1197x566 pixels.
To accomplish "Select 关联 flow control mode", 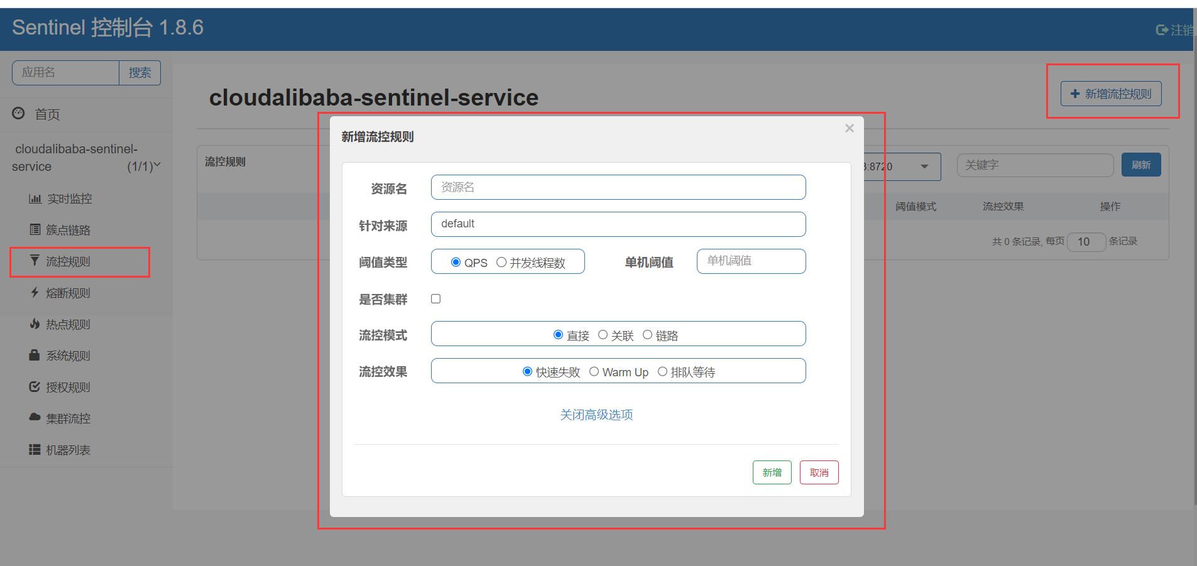I will 603,335.
